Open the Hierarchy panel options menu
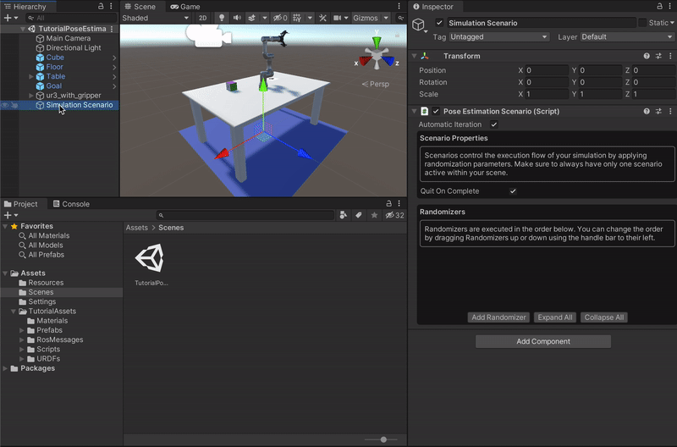677x447 pixels. click(111, 6)
